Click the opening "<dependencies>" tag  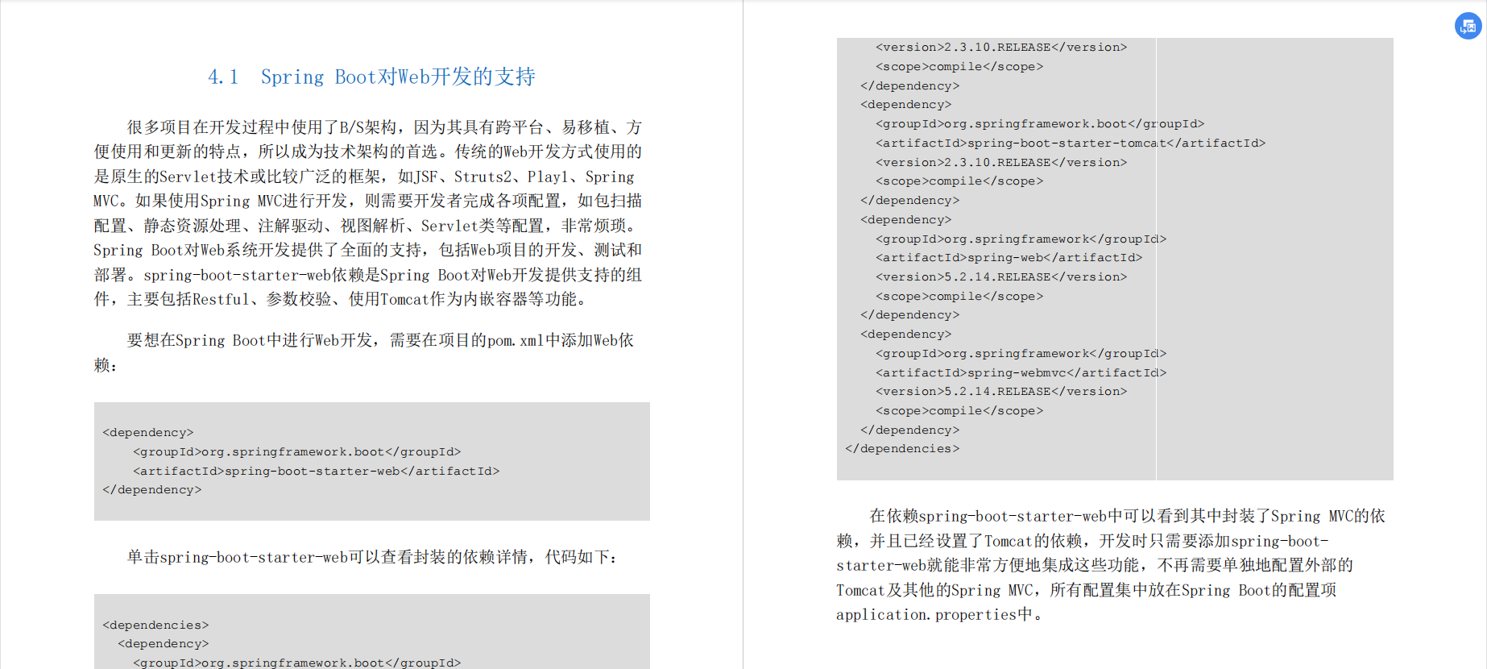155,625
